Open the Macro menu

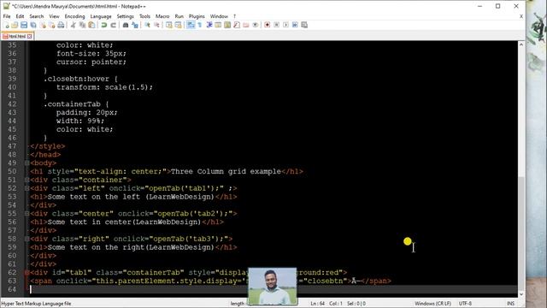click(162, 16)
